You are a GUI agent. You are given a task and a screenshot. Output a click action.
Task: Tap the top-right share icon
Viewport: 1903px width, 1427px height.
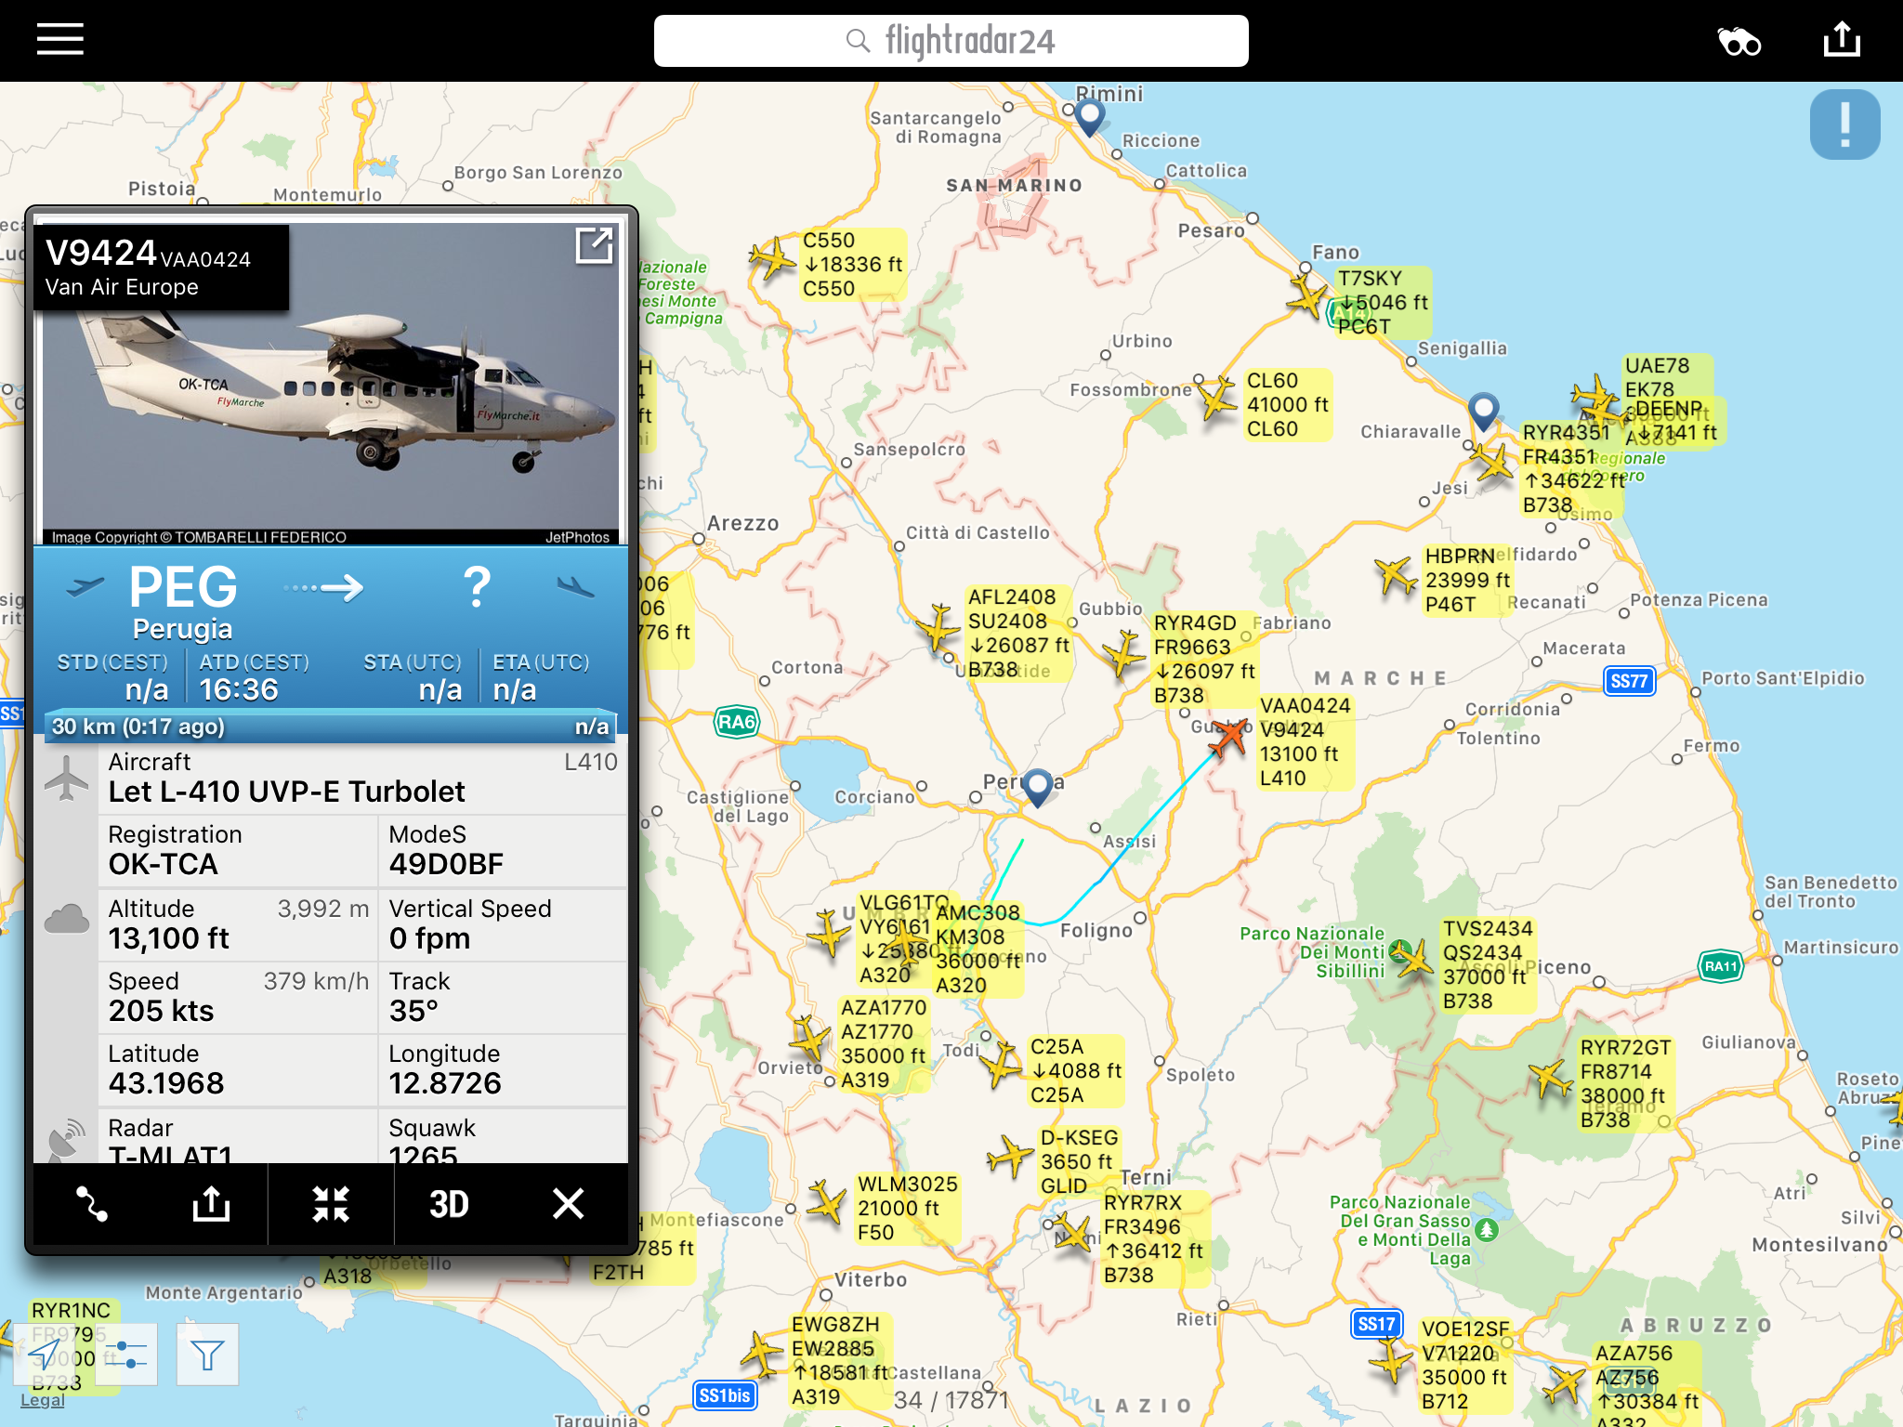[x=1841, y=40]
